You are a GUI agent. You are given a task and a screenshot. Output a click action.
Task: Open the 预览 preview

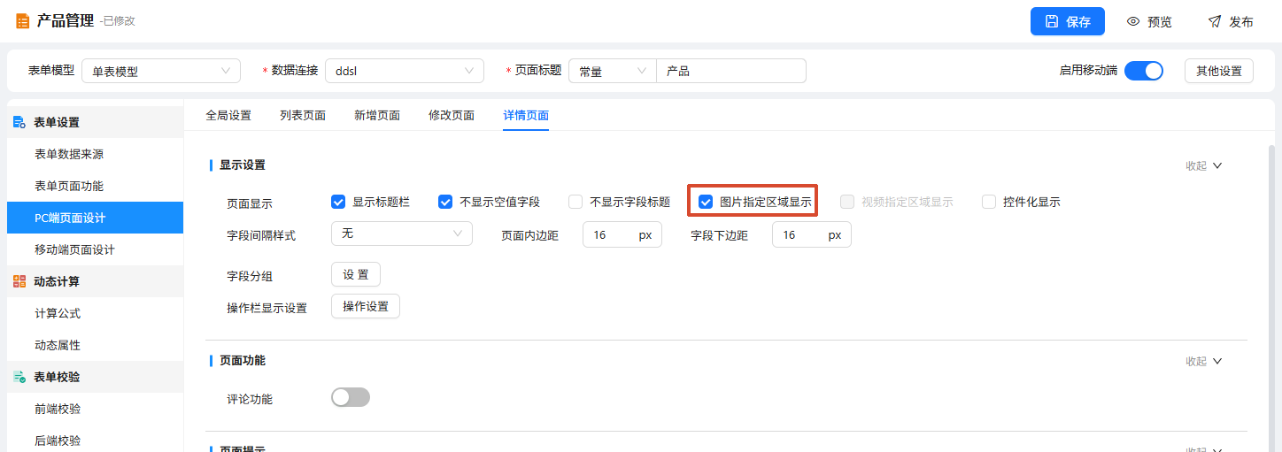(x=1149, y=21)
